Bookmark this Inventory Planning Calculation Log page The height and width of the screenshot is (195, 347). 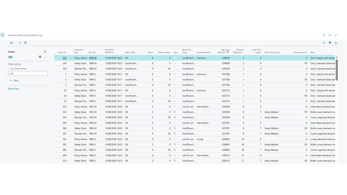tap(324, 35)
